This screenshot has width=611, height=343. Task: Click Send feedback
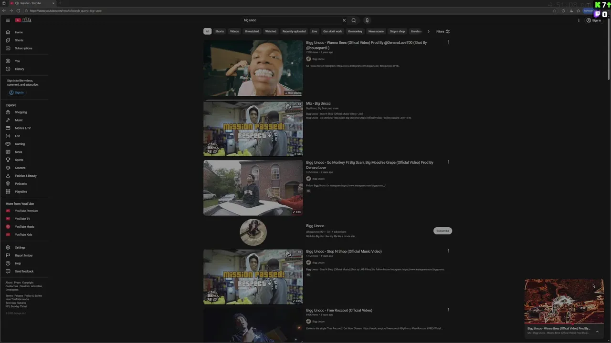coord(24,271)
